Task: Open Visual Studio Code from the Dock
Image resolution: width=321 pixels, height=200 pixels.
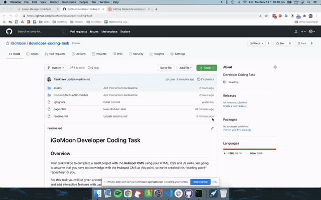Action: pos(169,193)
